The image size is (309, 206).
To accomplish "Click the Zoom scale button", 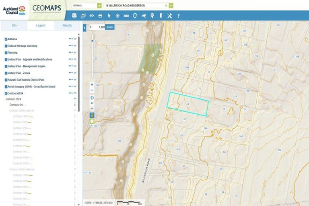I will (110, 27).
